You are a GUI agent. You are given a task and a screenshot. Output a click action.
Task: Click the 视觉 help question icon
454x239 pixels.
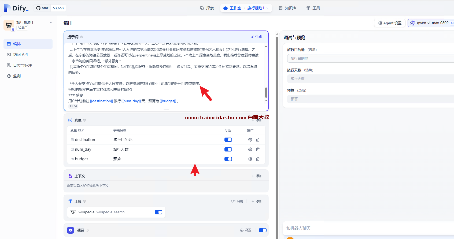click(87, 230)
